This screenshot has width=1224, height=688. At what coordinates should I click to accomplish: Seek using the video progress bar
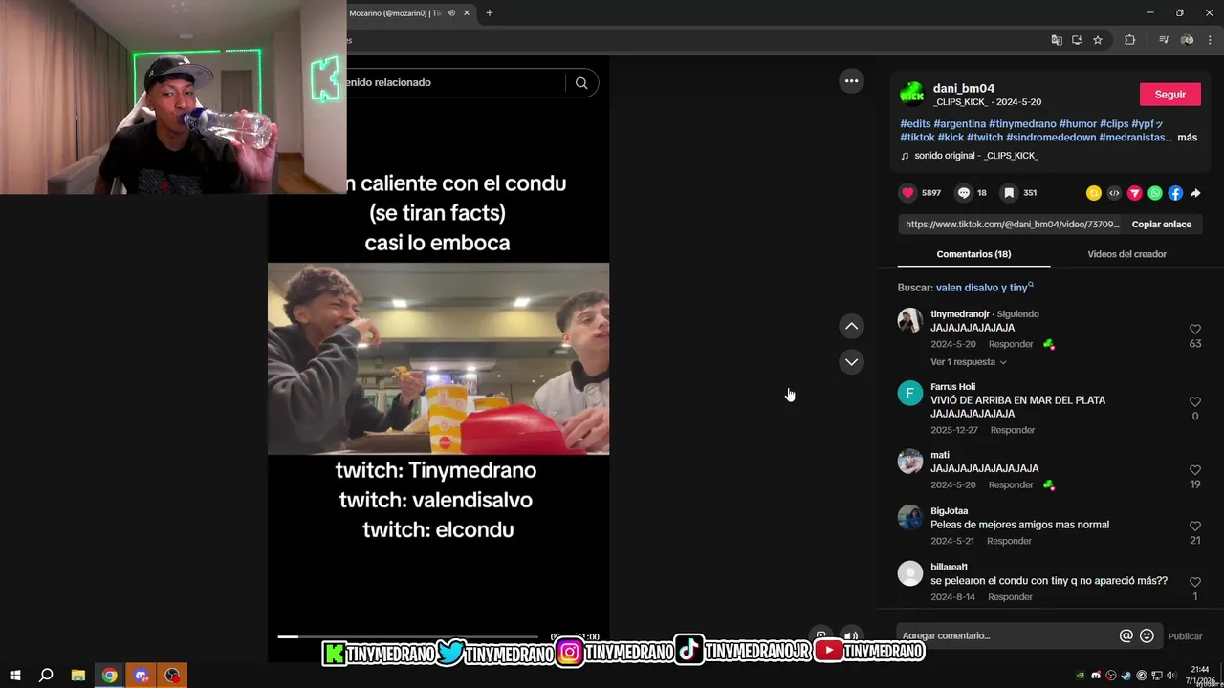coord(407,636)
